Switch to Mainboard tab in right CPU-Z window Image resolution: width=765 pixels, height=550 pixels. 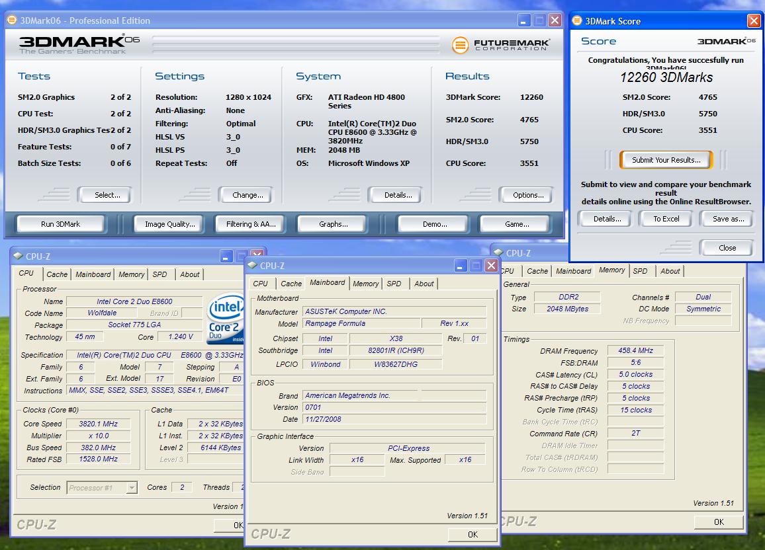coord(573,271)
